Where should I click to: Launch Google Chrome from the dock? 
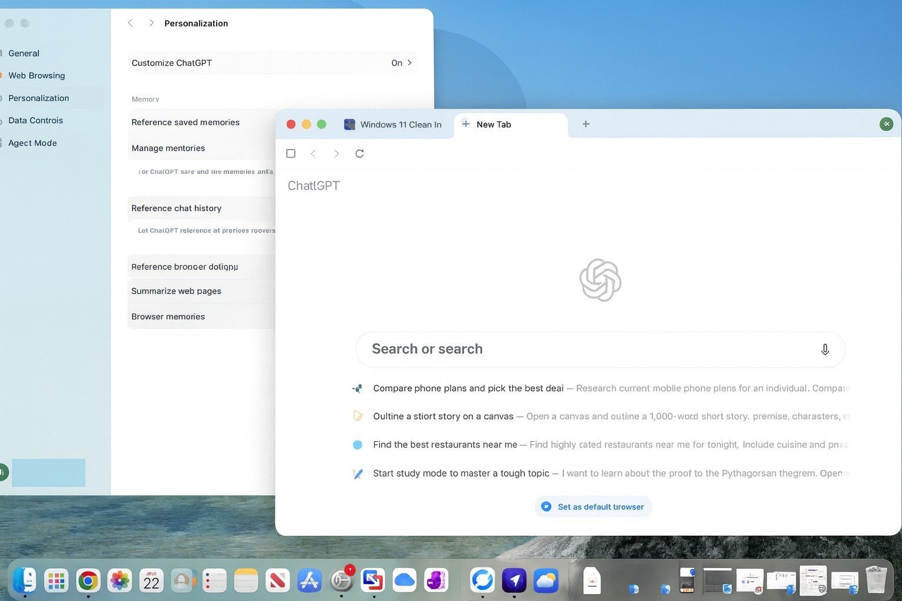coord(88,580)
